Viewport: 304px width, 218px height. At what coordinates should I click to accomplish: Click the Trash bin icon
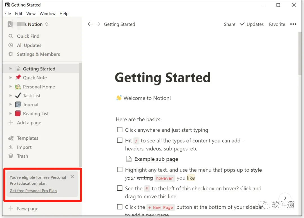click(x=11, y=156)
